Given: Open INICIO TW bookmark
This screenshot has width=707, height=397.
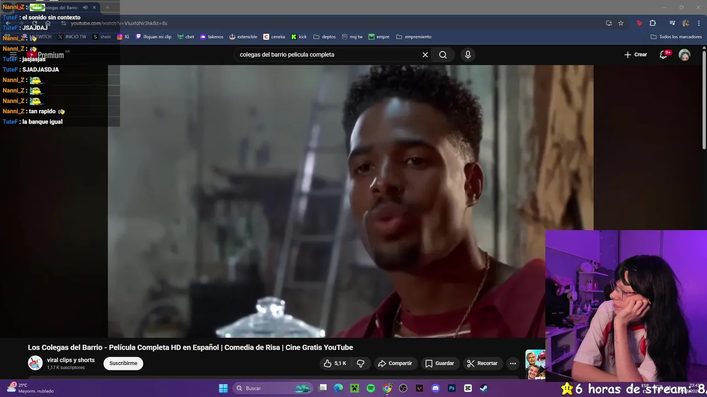Looking at the screenshot, I should pos(72,37).
